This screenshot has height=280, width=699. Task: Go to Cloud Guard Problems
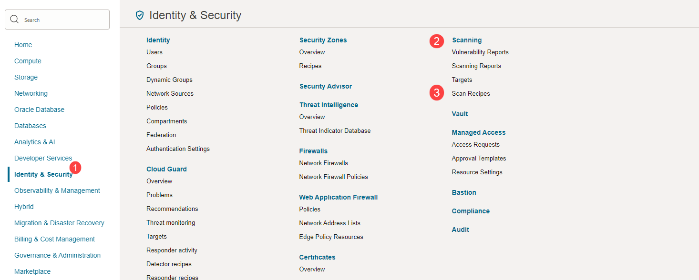tap(159, 195)
